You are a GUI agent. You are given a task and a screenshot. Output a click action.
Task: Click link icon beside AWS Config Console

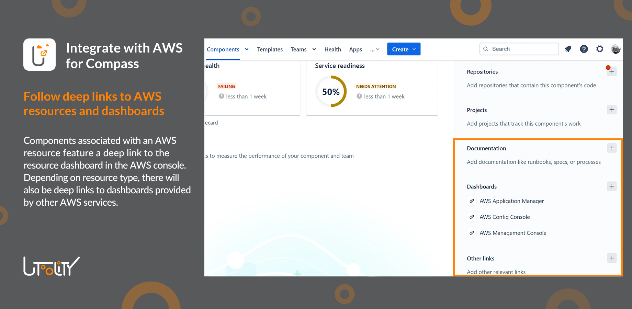(x=472, y=217)
